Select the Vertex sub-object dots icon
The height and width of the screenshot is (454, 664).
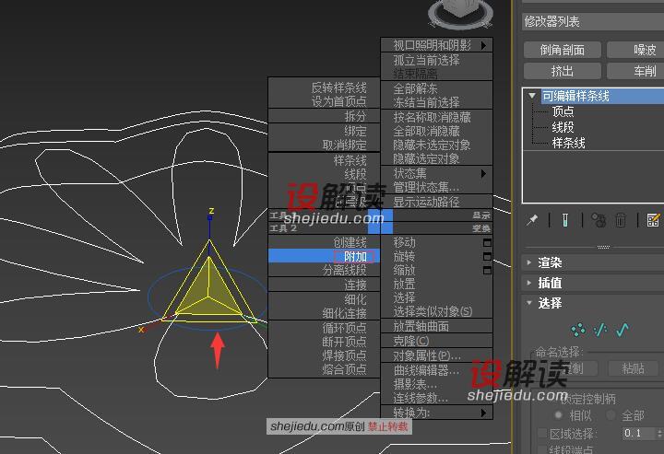[578, 330]
